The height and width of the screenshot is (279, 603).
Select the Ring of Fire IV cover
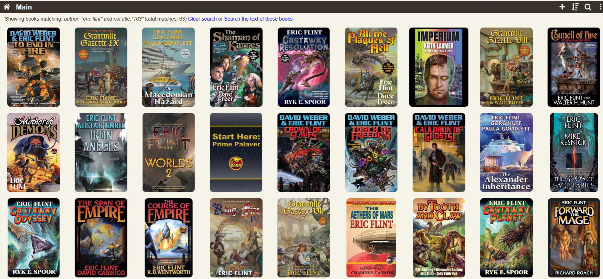(236, 238)
